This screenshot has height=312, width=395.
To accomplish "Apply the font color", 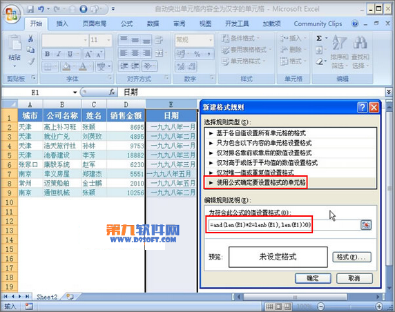I will (83, 67).
